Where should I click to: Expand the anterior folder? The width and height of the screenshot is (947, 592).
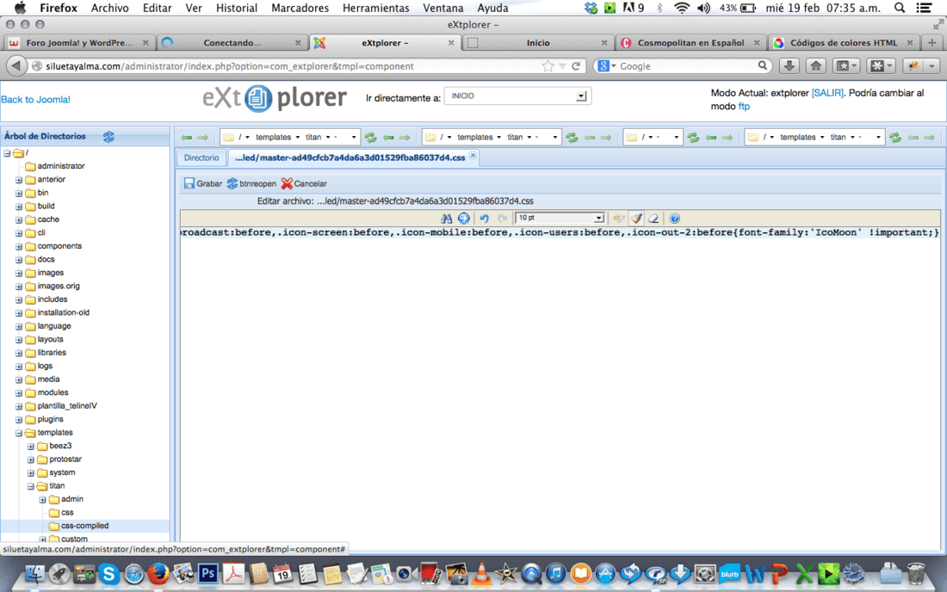click(x=19, y=180)
